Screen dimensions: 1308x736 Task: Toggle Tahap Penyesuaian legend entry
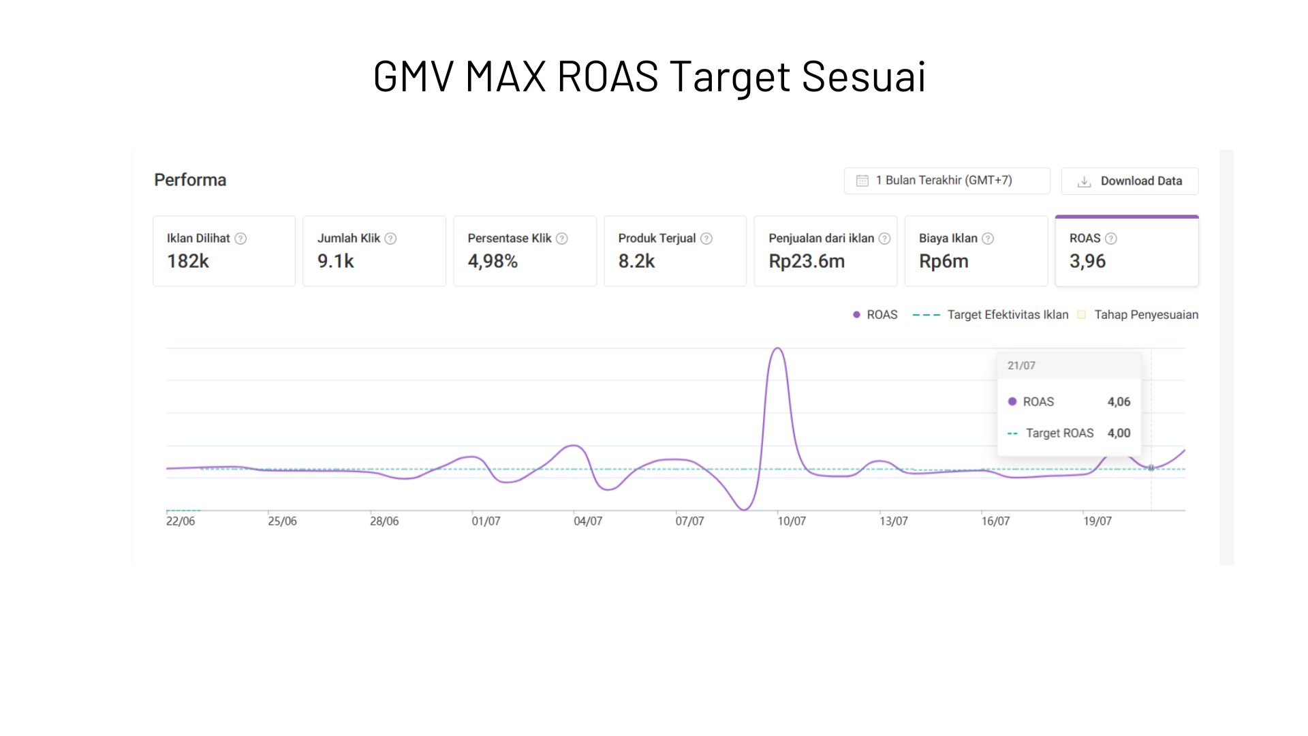tap(1145, 315)
